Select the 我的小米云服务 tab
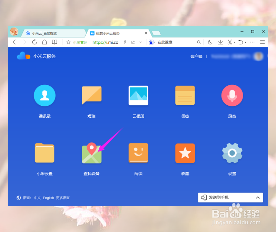The width and height of the screenshot is (276, 232). (x=118, y=33)
